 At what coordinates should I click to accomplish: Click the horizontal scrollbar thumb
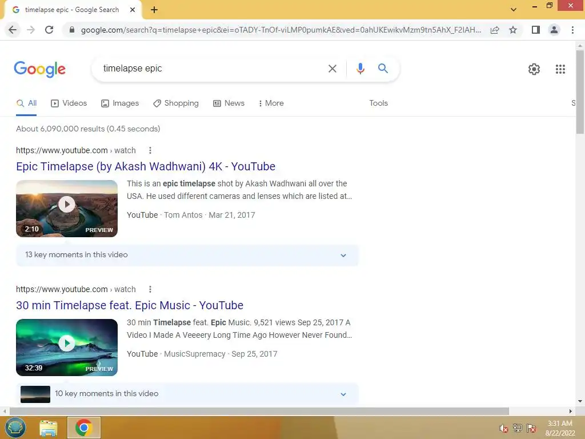click(259, 412)
